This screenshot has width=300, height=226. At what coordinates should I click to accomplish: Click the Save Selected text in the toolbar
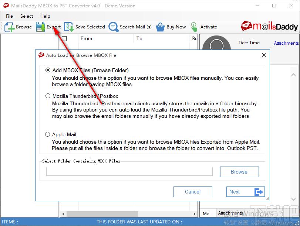click(90, 27)
